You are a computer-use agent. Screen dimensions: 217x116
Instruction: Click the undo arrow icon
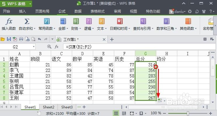point(40,39)
